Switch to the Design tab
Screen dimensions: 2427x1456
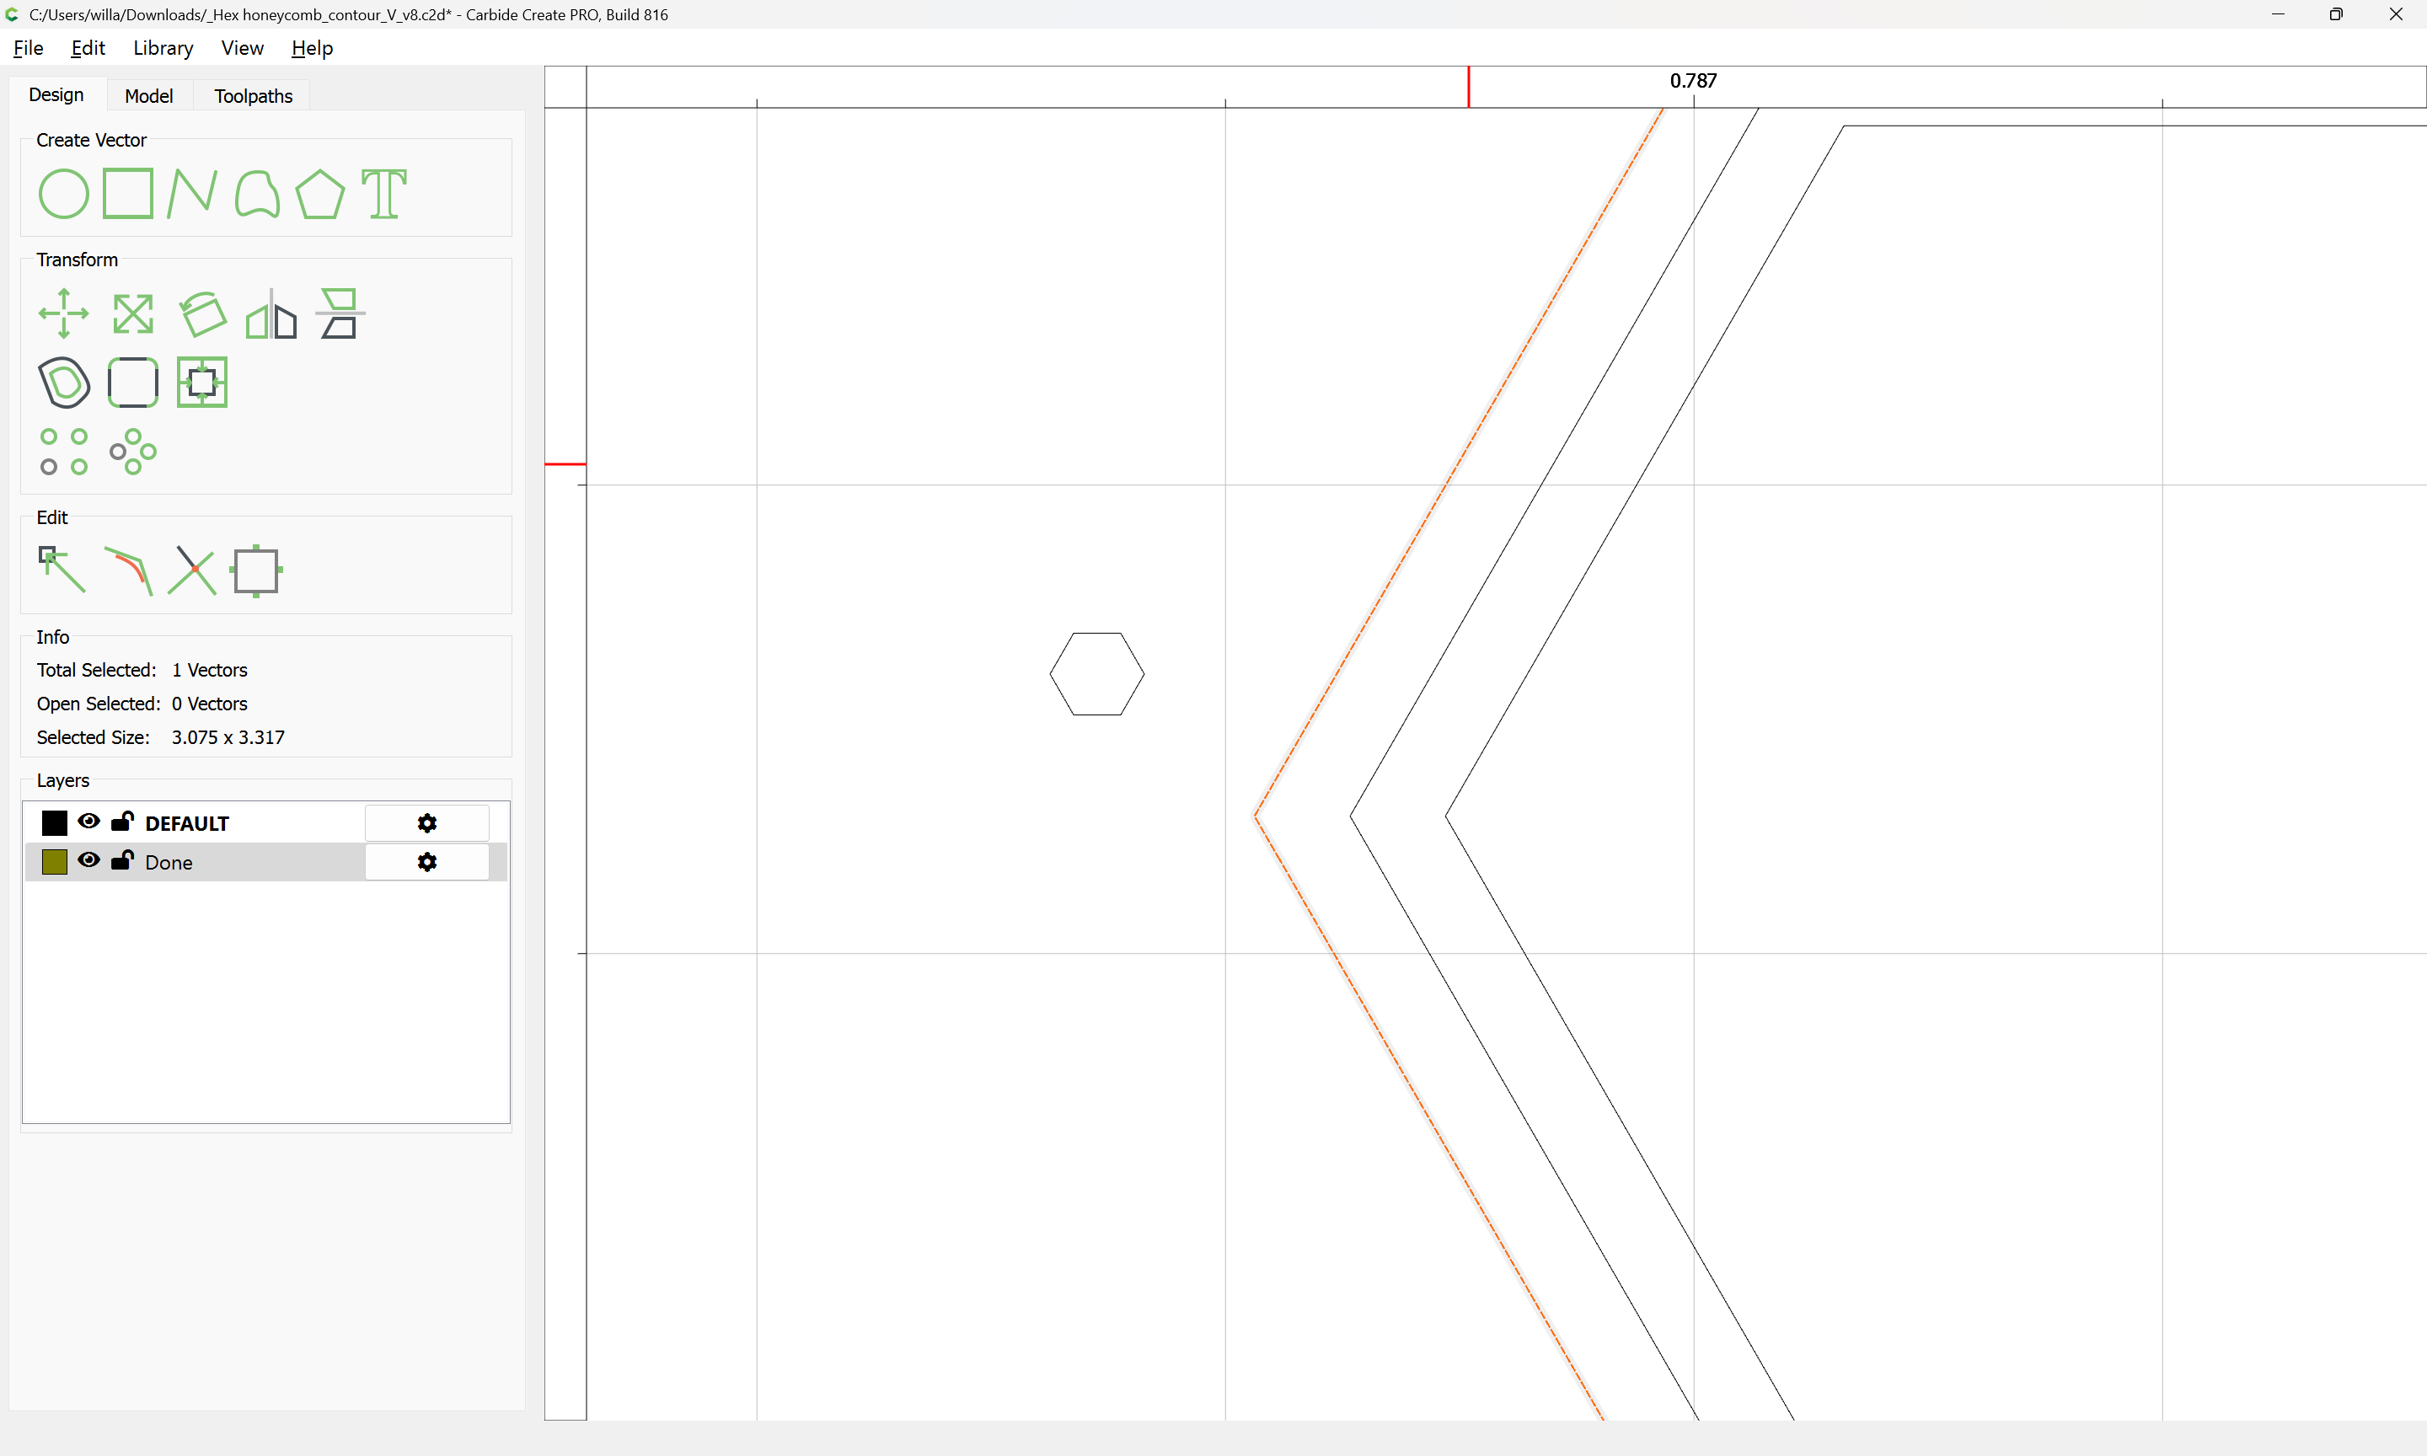(x=56, y=95)
